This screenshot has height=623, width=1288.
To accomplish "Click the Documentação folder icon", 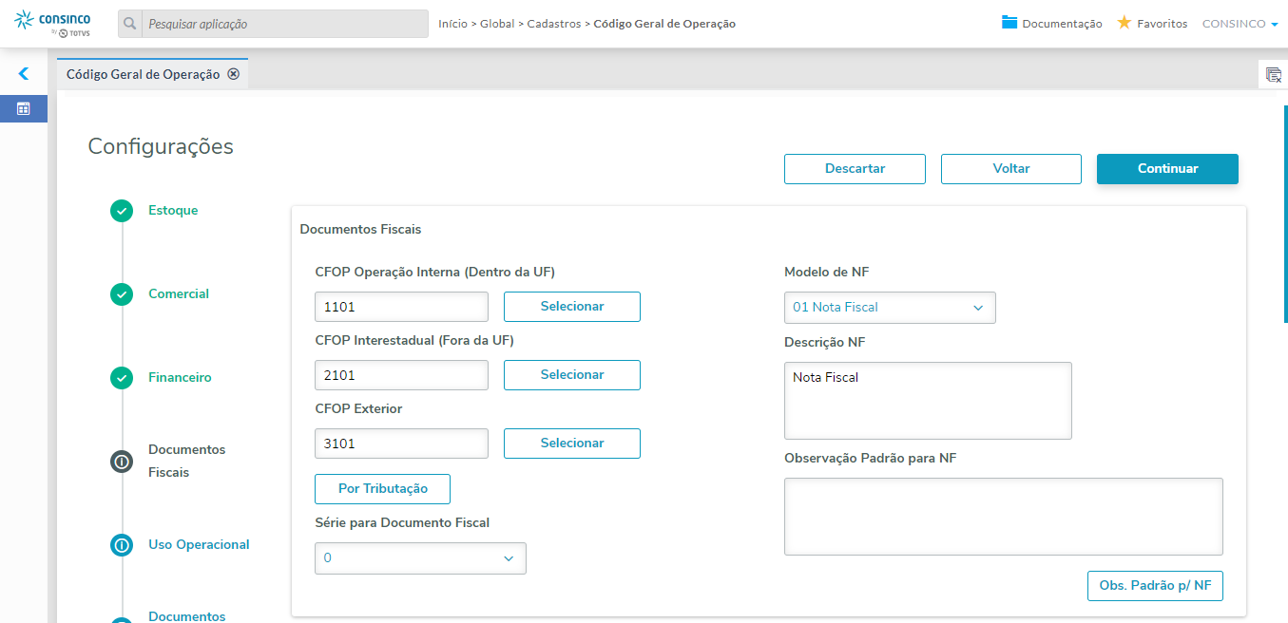I will [x=1009, y=23].
